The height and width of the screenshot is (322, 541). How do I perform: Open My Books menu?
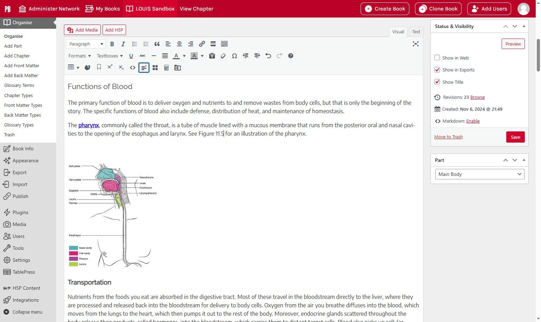(103, 9)
